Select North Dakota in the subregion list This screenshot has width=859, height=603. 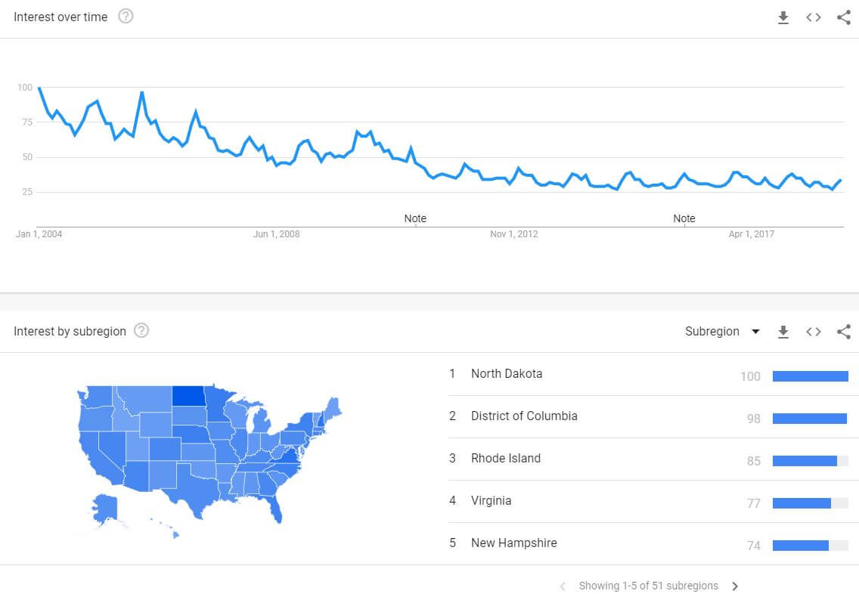tap(507, 374)
